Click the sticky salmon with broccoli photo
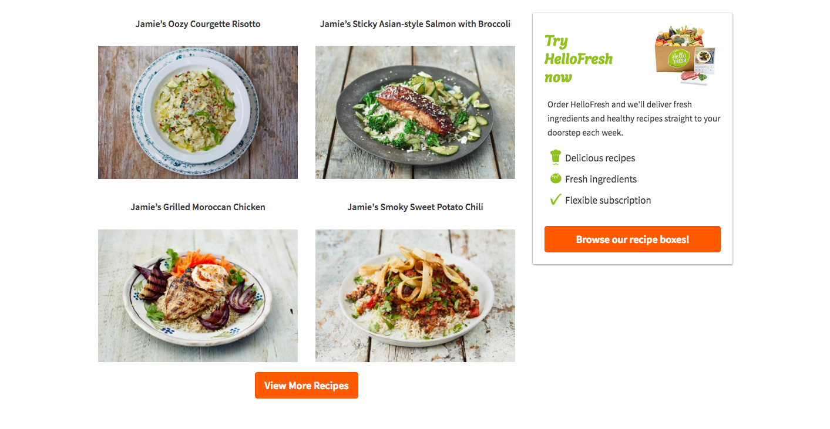 [x=415, y=112]
